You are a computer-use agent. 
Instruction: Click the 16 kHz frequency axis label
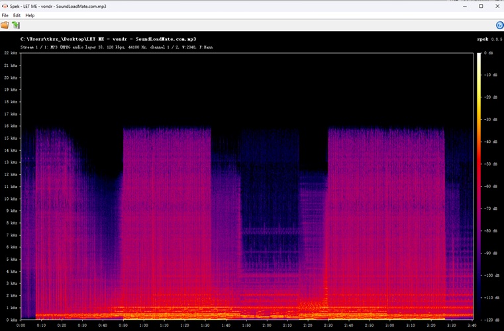[x=11, y=126]
